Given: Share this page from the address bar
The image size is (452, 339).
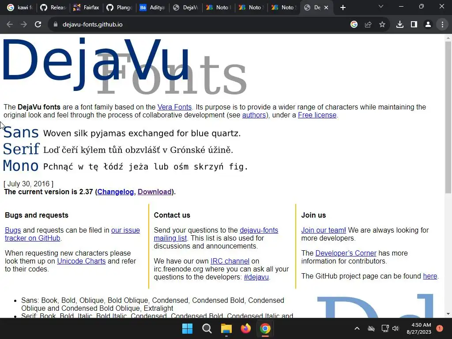Looking at the screenshot, I should pos(368,25).
